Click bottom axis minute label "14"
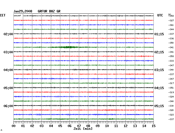The image size is (175, 133). pyautogui.click(x=144, y=126)
